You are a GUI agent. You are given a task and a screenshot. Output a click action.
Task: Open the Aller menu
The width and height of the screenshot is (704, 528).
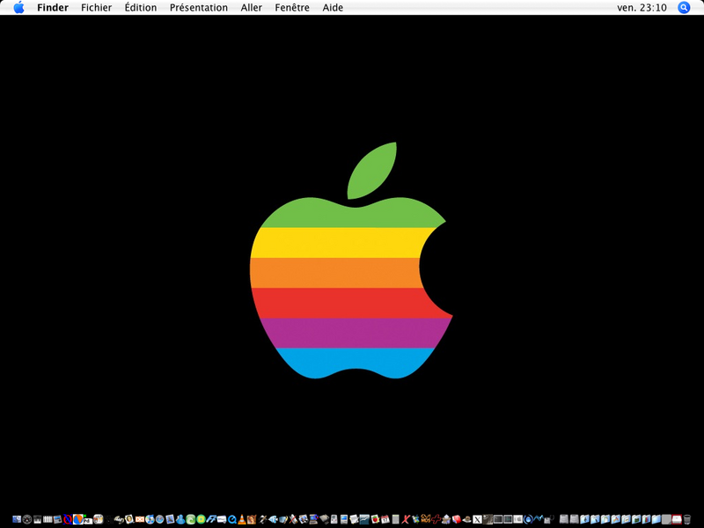(251, 8)
